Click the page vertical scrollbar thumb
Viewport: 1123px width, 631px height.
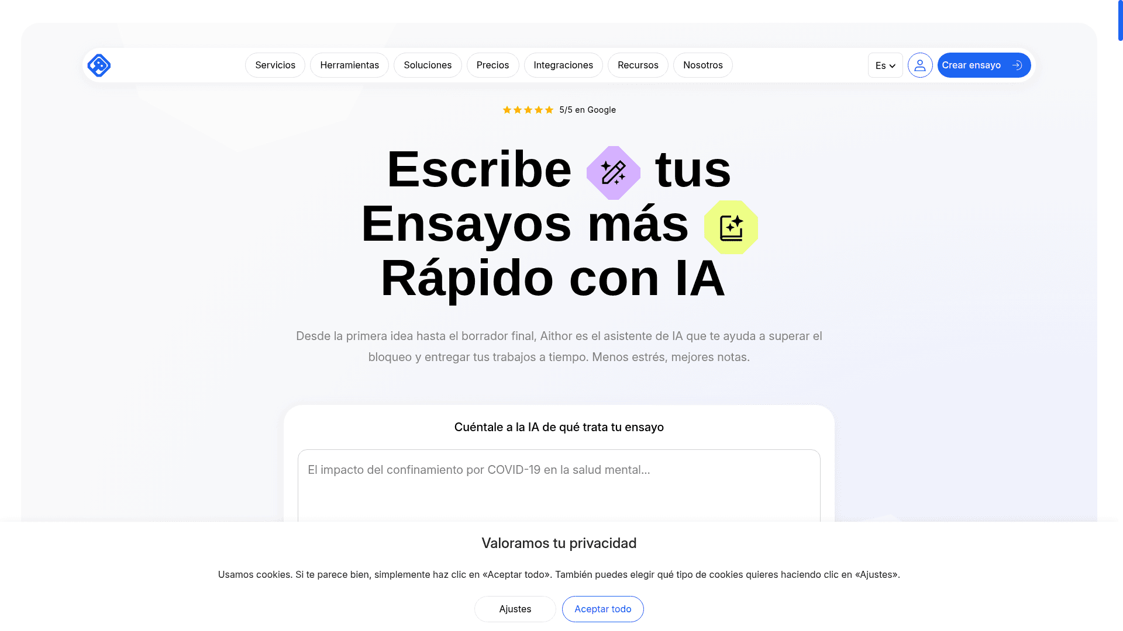(x=1120, y=20)
